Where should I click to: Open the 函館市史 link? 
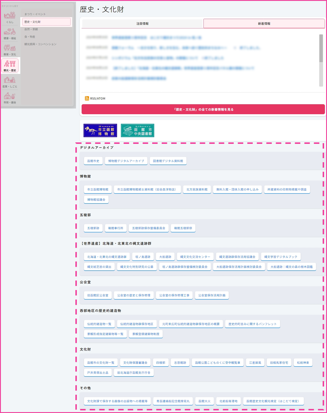(93, 161)
